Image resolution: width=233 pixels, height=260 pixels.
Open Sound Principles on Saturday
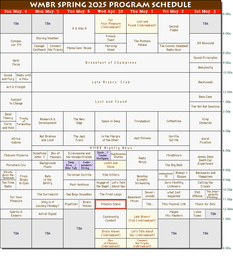(205, 58)
